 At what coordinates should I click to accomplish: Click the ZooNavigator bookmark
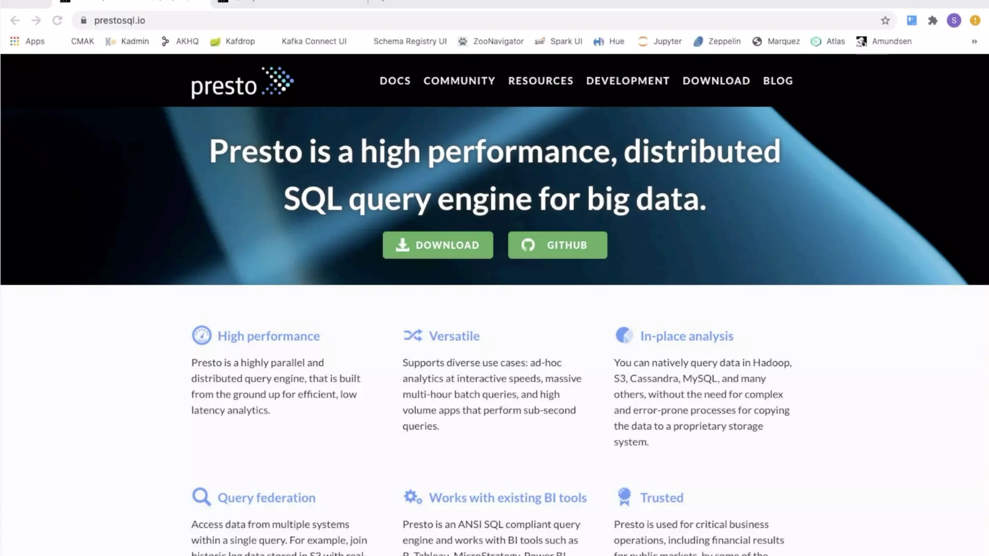point(491,42)
